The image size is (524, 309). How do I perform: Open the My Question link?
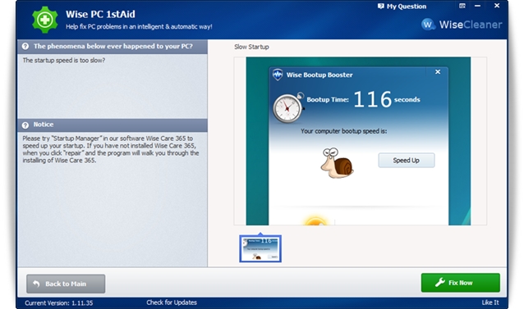402,7
